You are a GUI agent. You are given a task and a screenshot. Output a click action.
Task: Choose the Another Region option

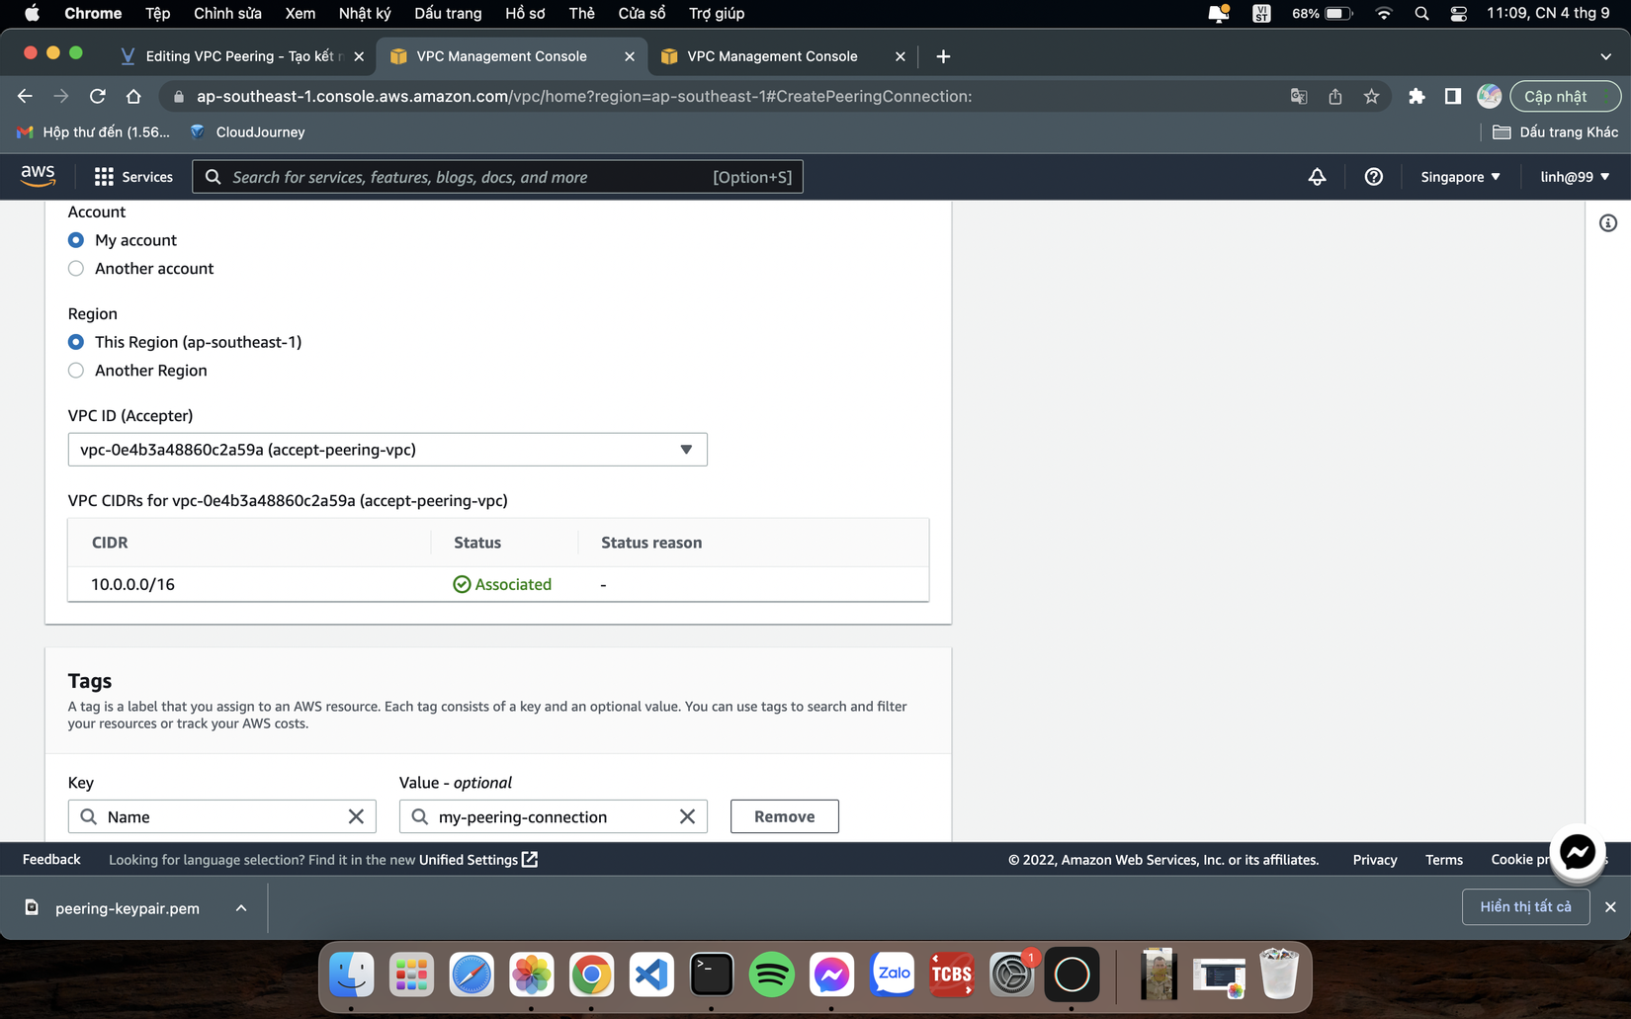click(76, 371)
